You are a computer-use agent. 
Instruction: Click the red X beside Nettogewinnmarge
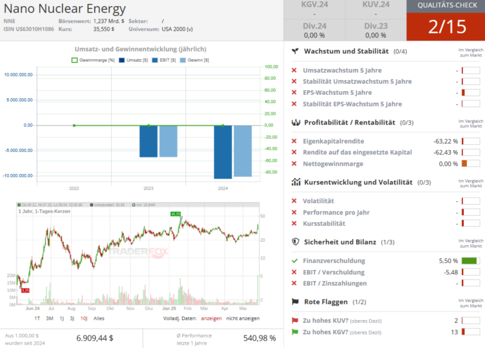[294, 164]
